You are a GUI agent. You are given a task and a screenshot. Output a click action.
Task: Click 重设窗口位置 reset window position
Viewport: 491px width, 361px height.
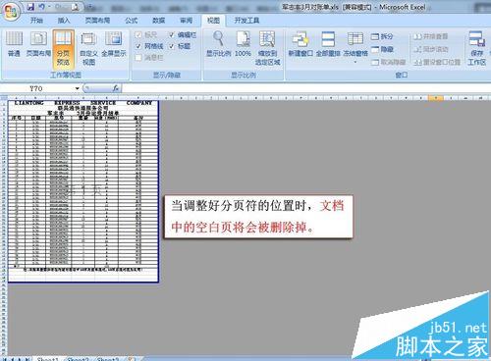click(x=437, y=62)
